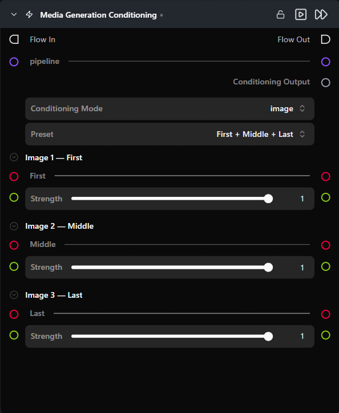The width and height of the screenshot is (339, 413).
Task: Click the lightning bolt icon in the header
Action: [29, 14]
